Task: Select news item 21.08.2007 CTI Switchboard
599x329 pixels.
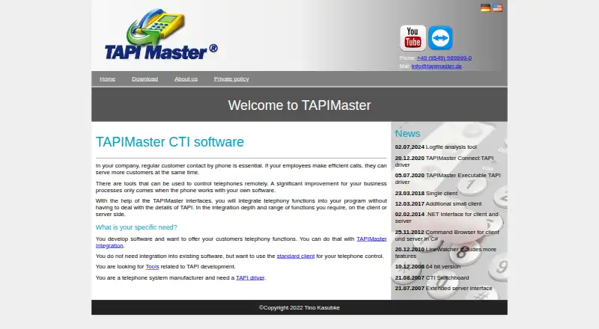Action: (x=432, y=277)
